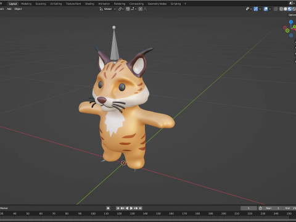
Task: Expand the gizmo options dropdown arrow
Action: pyautogui.click(x=260, y=9)
